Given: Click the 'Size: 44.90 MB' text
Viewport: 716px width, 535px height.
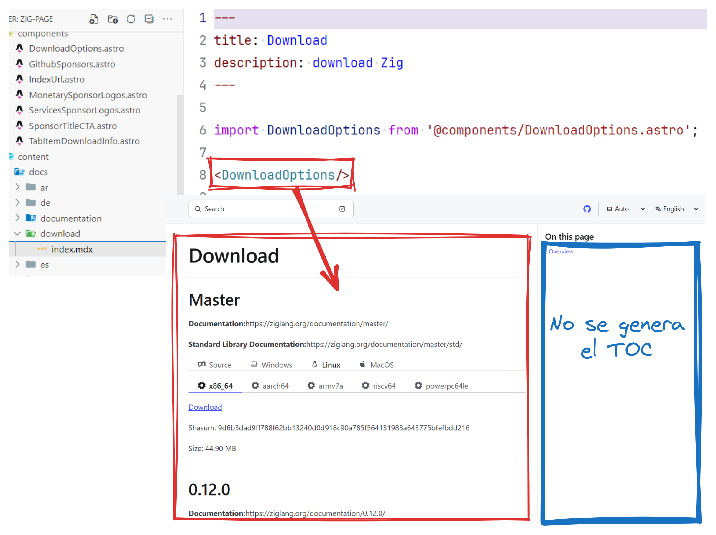Looking at the screenshot, I should tap(212, 448).
